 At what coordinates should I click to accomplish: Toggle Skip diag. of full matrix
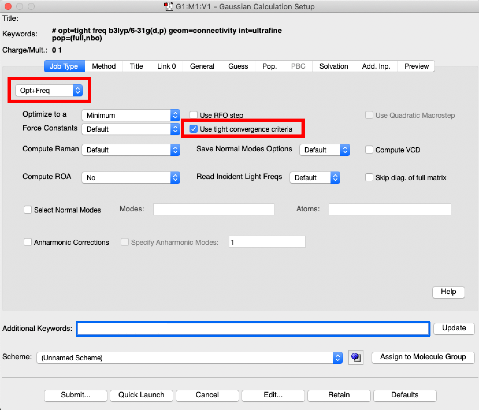[x=369, y=177]
